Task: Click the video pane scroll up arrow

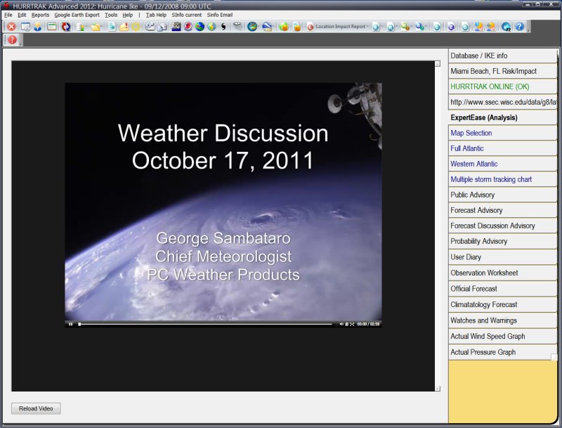Action: click(x=438, y=64)
